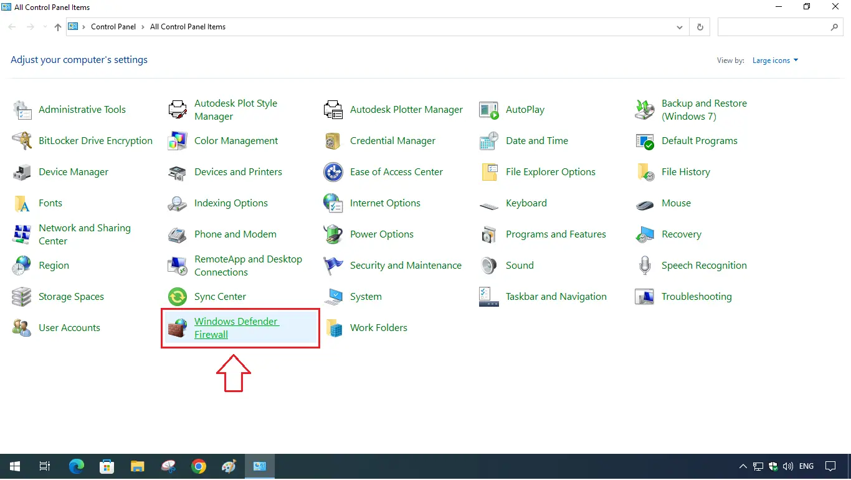This screenshot has height=480, width=851.
Task: Open Google Chrome from the taskbar
Action: [199, 466]
